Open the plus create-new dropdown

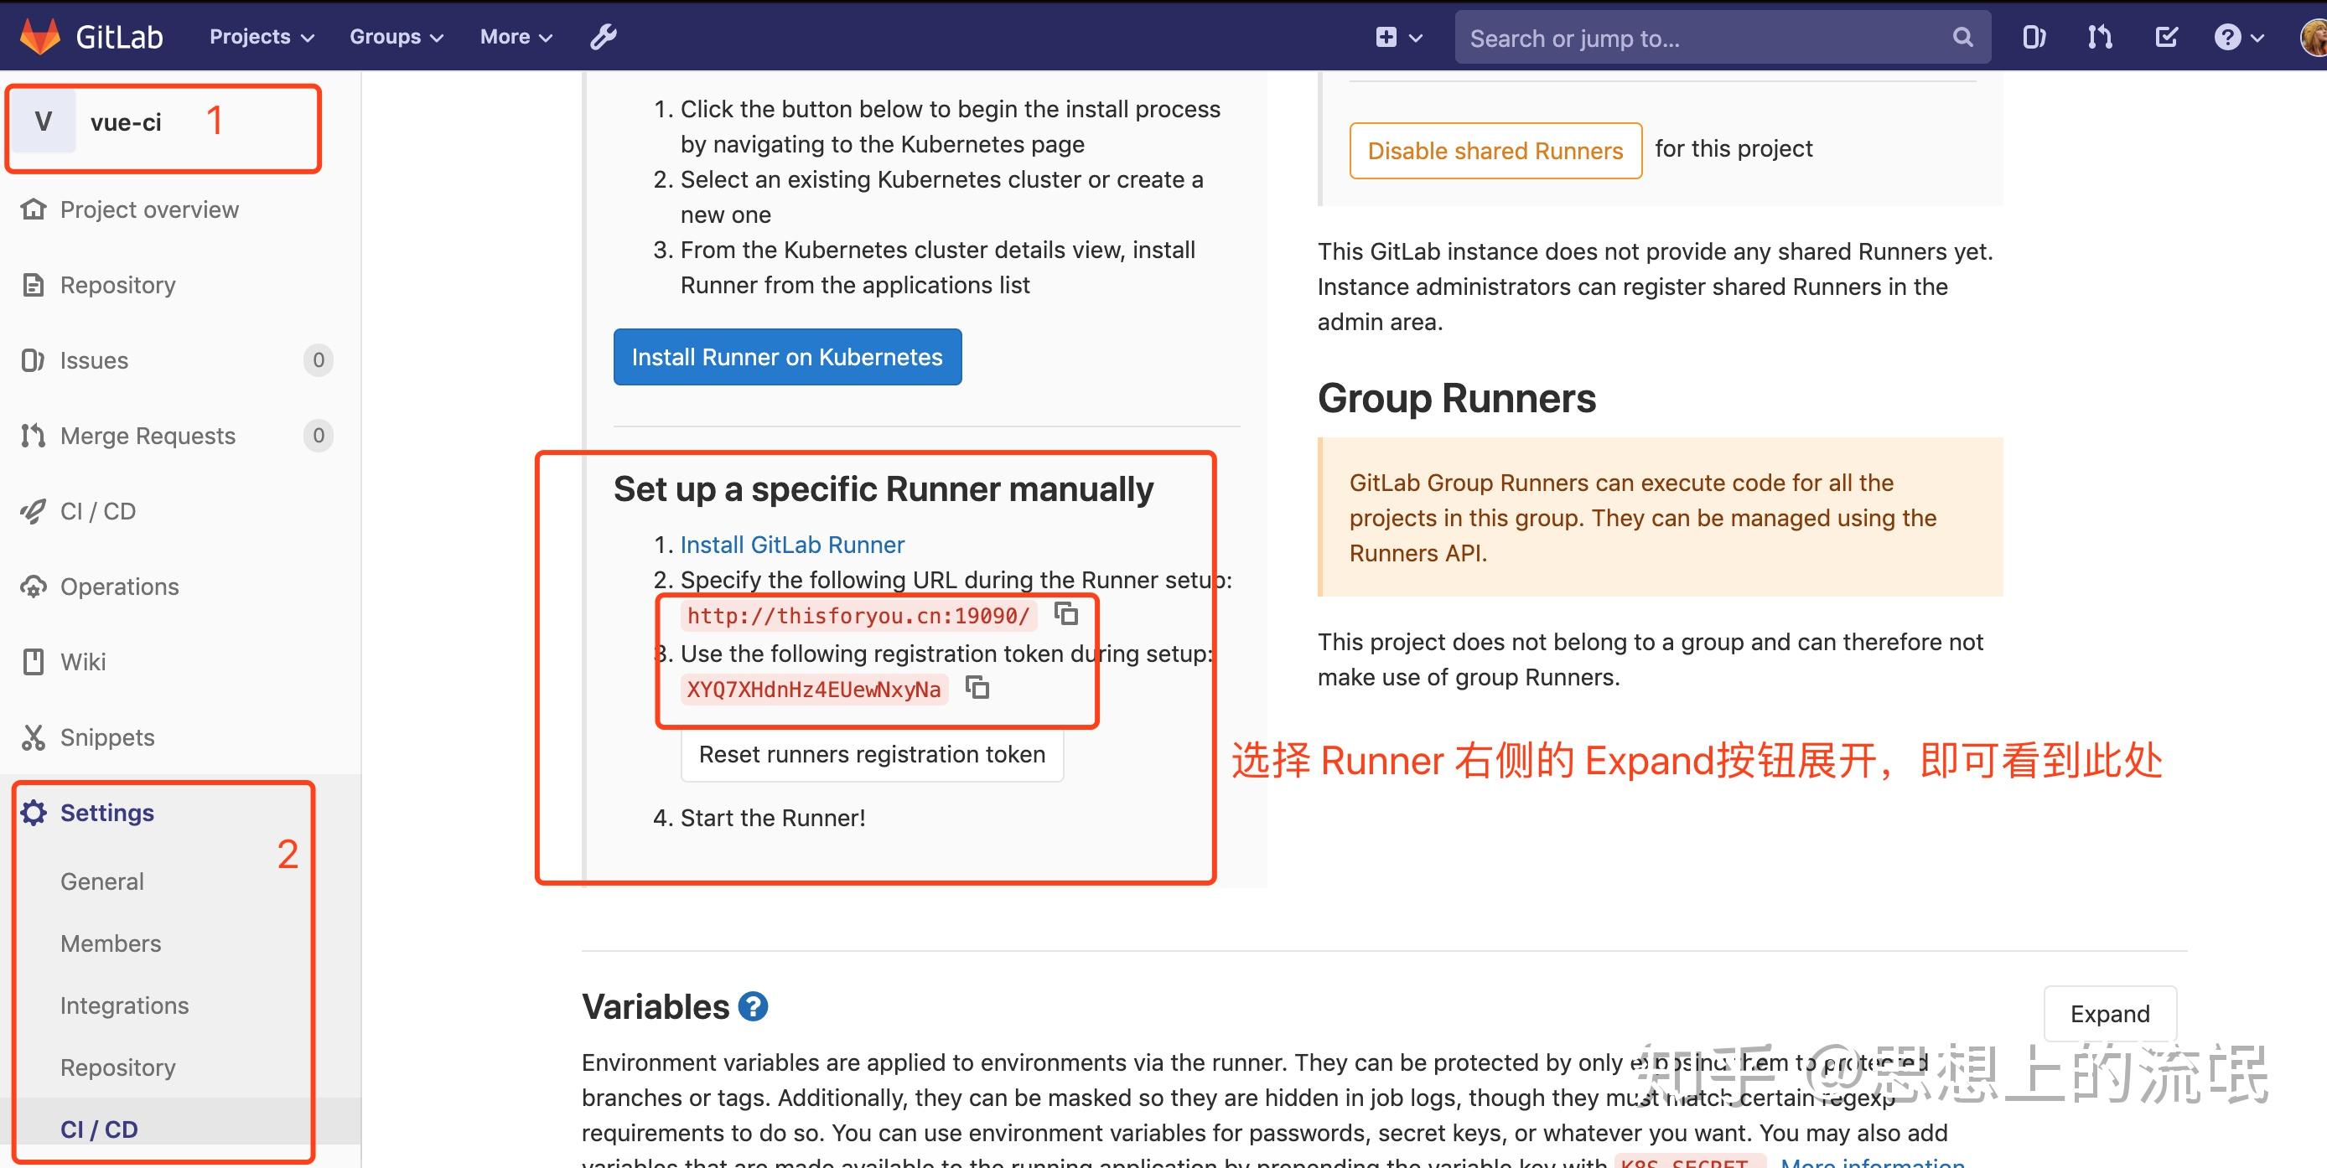click(x=1397, y=37)
